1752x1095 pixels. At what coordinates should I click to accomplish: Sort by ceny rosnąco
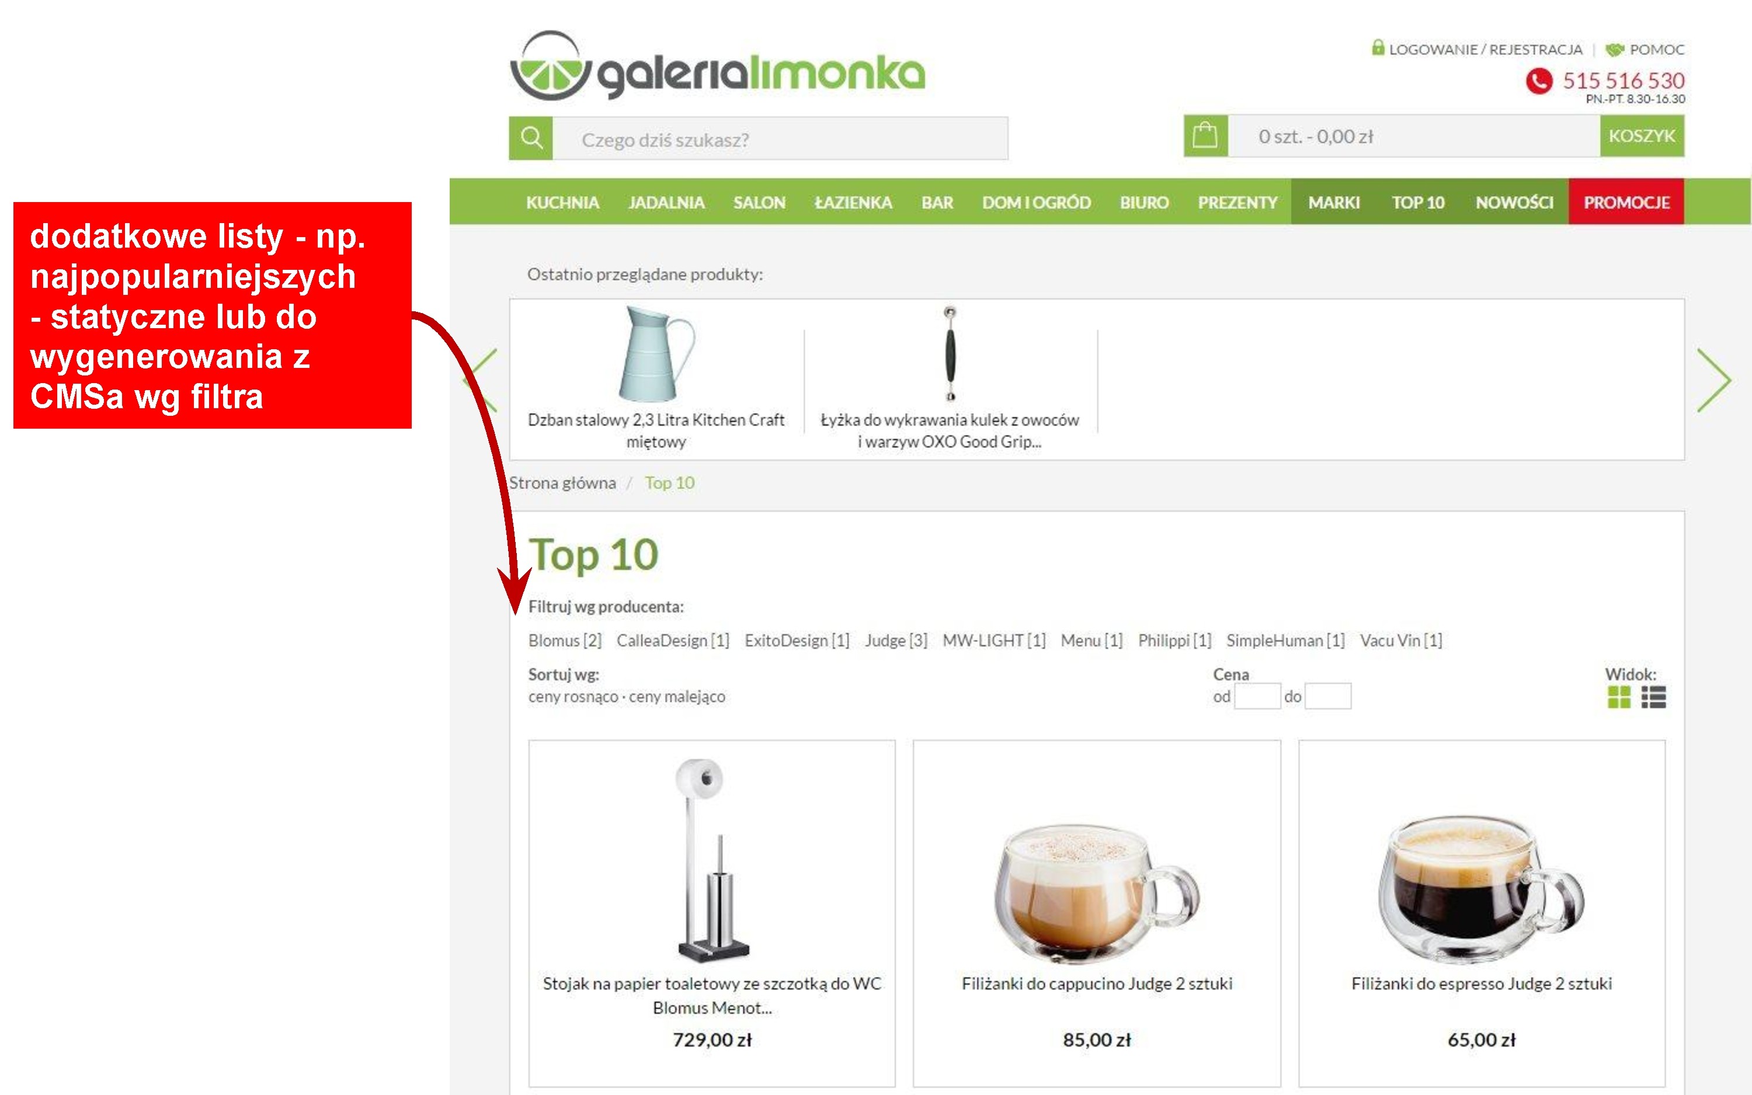[573, 697]
